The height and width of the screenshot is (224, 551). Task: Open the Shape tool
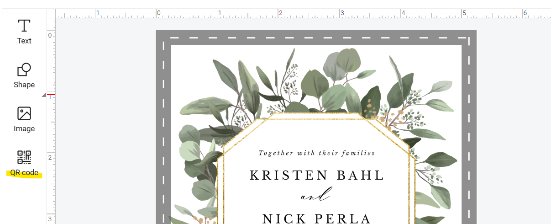(x=24, y=76)
